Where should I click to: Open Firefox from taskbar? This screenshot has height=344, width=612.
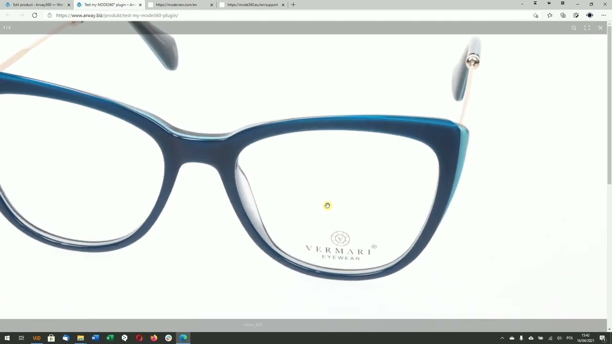click(x=153, y=338)
